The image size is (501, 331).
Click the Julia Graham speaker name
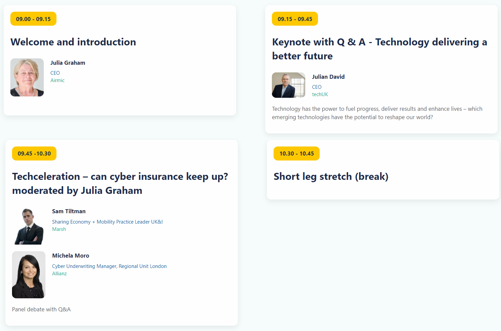pos(68,63)
